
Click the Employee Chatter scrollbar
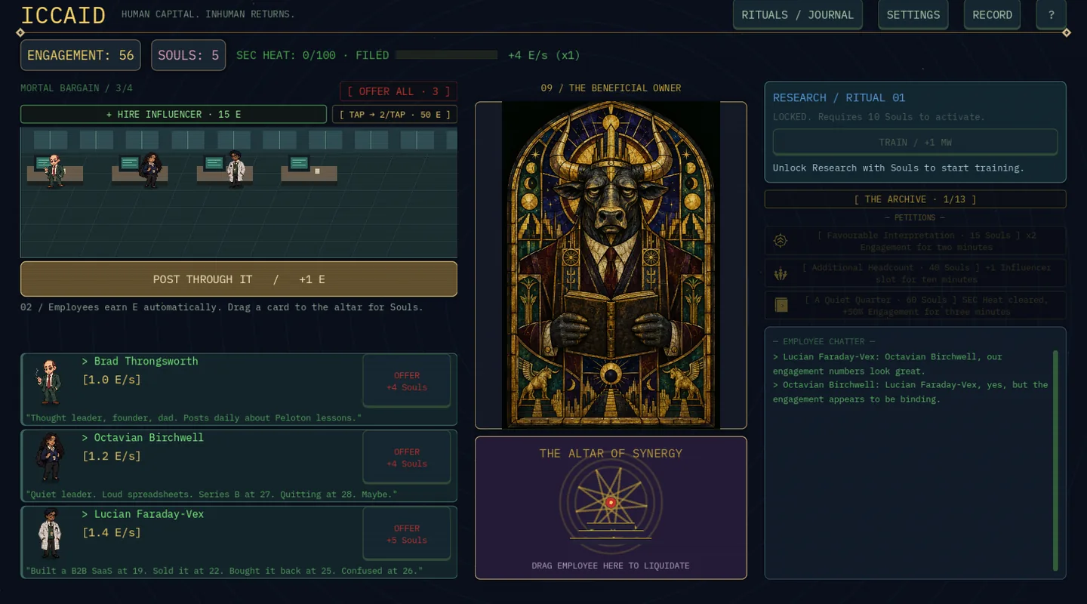(1055, 461)
